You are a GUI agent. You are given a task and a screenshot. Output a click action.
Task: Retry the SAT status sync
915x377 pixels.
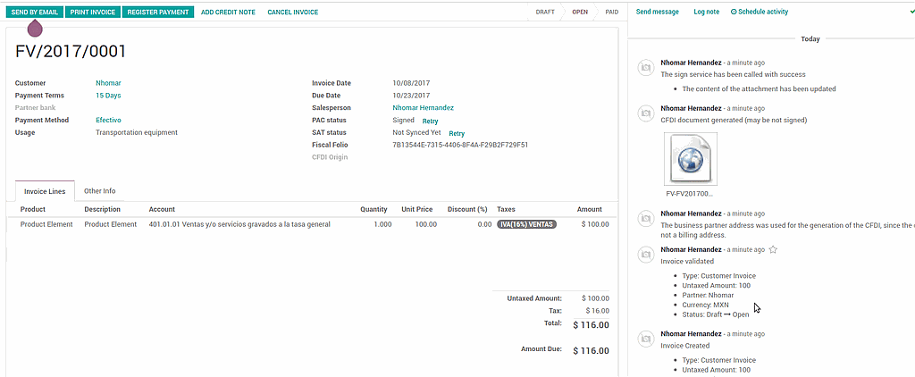tap(456, 133)
